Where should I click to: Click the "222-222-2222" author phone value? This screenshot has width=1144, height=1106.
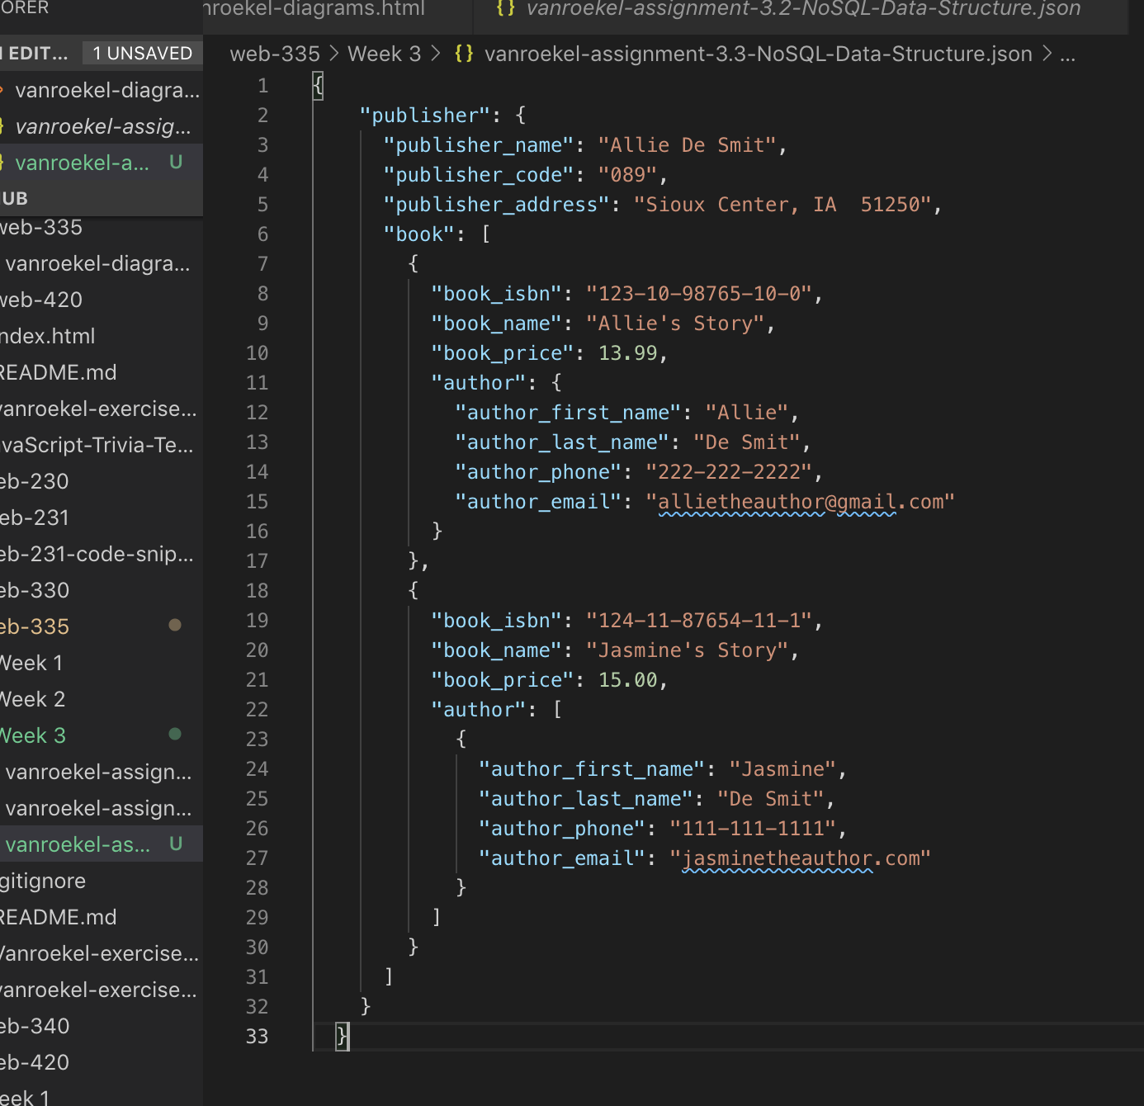(729, 472)
